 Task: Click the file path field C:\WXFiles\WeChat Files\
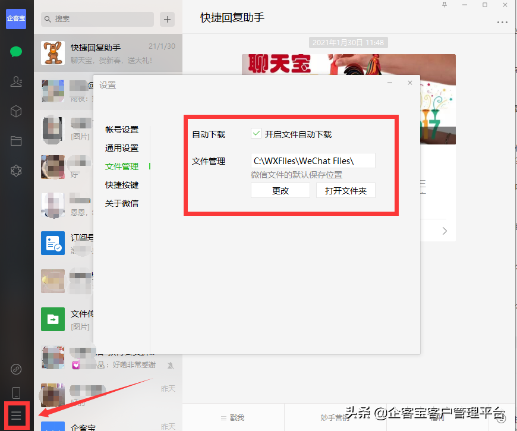pos(313,161)
